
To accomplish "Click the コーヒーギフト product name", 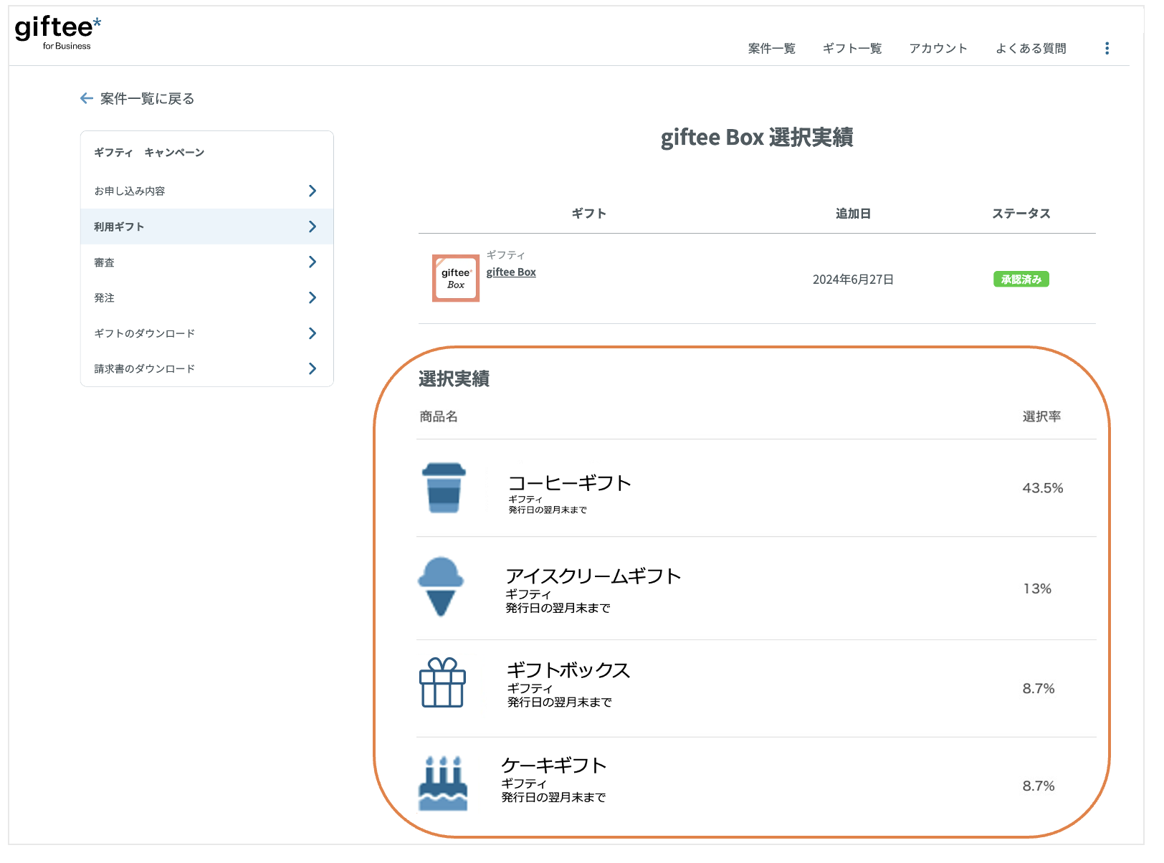I will (570, 483).
